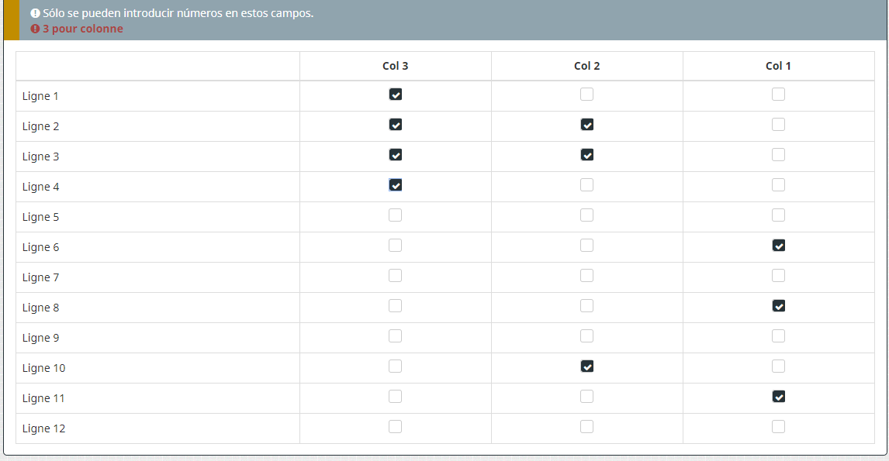Disable Ligne 8 in Col 1
The width and height of the screenshot is (889, 461).
tap(779, 306)
